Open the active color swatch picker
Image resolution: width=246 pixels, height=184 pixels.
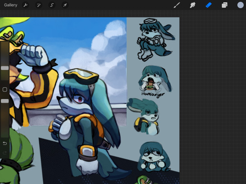[x=240, y=5]
